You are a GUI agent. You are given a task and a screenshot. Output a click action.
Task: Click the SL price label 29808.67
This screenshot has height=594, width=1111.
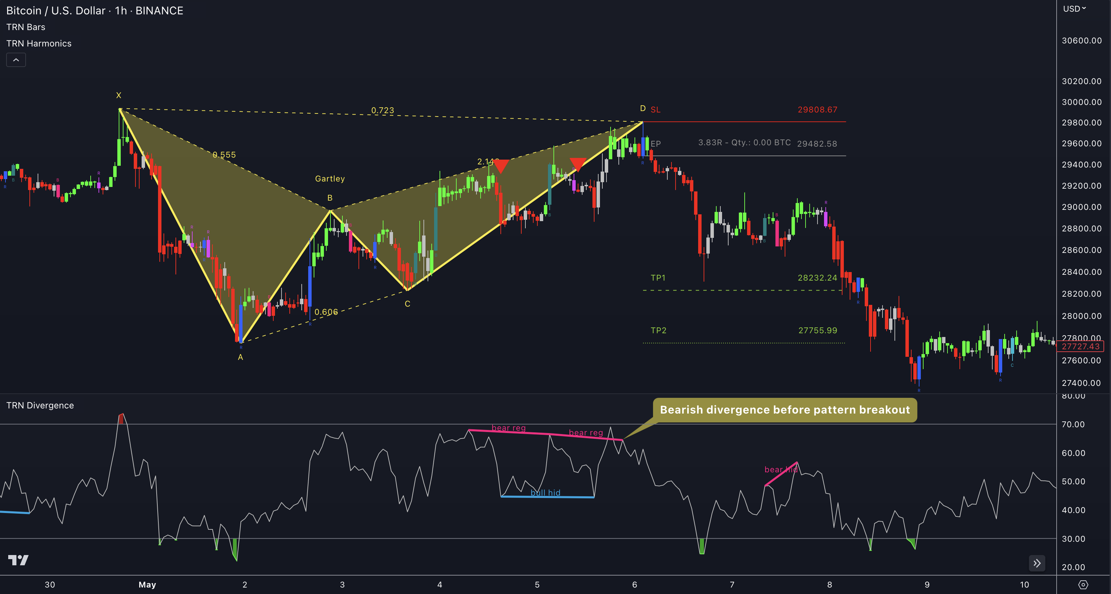click(817, 109)
